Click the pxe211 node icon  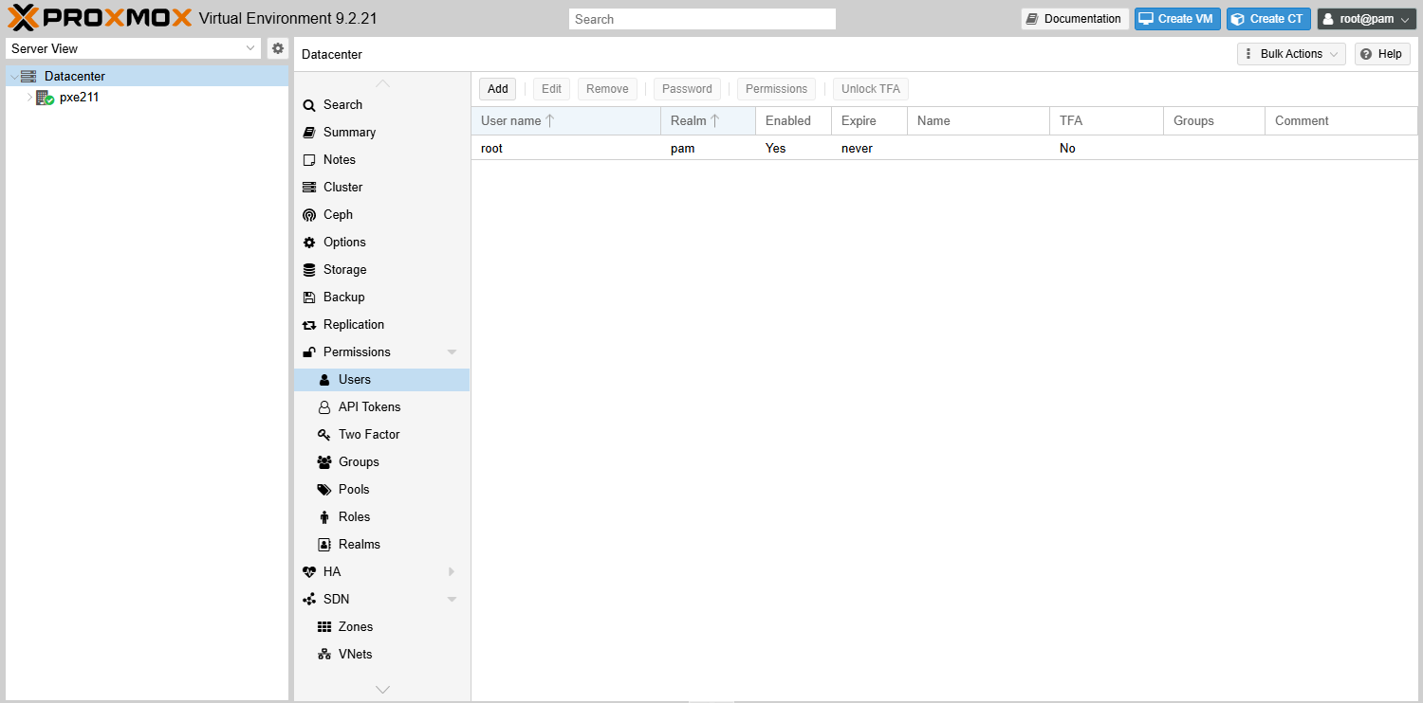click(x=45, y=98)
